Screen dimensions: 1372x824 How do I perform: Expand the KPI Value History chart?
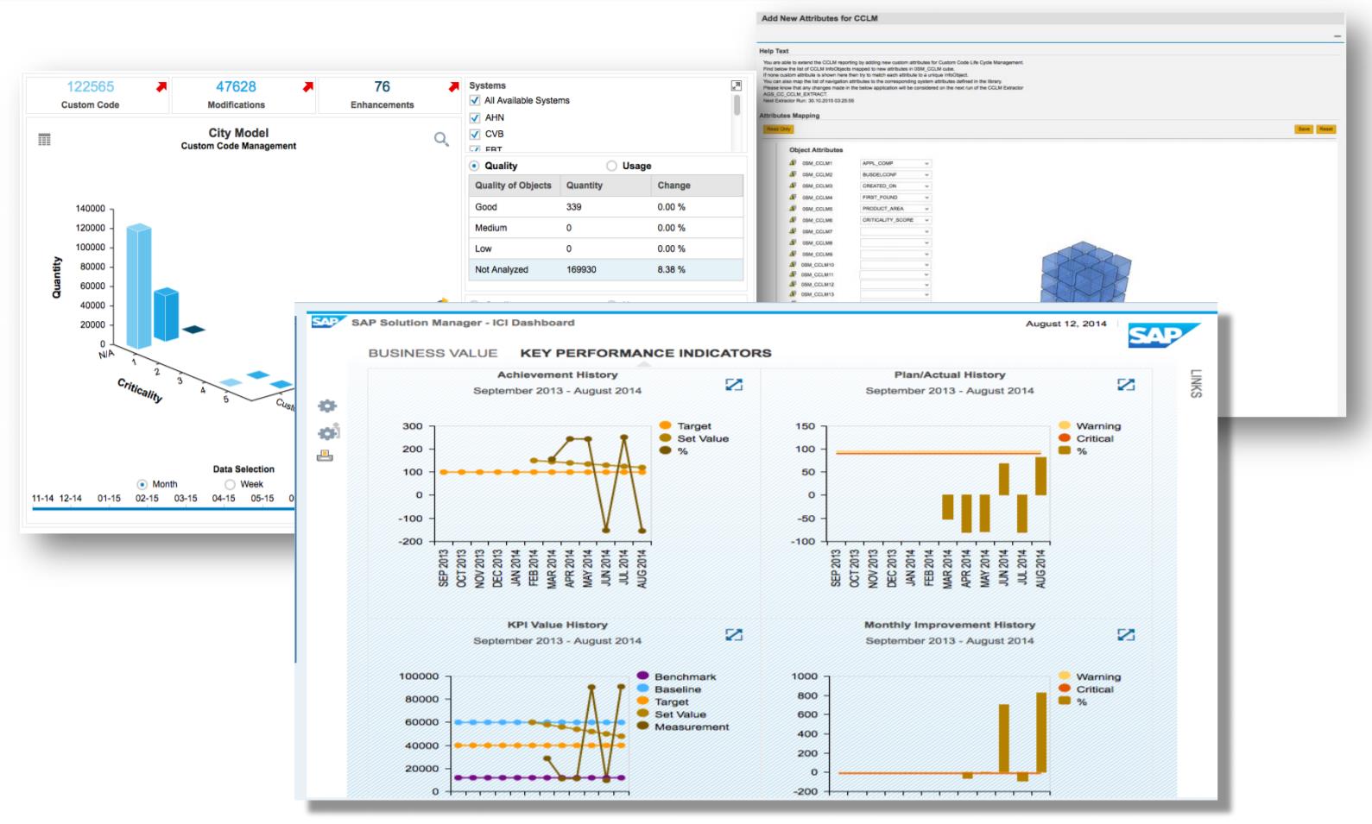pos(734,634)
